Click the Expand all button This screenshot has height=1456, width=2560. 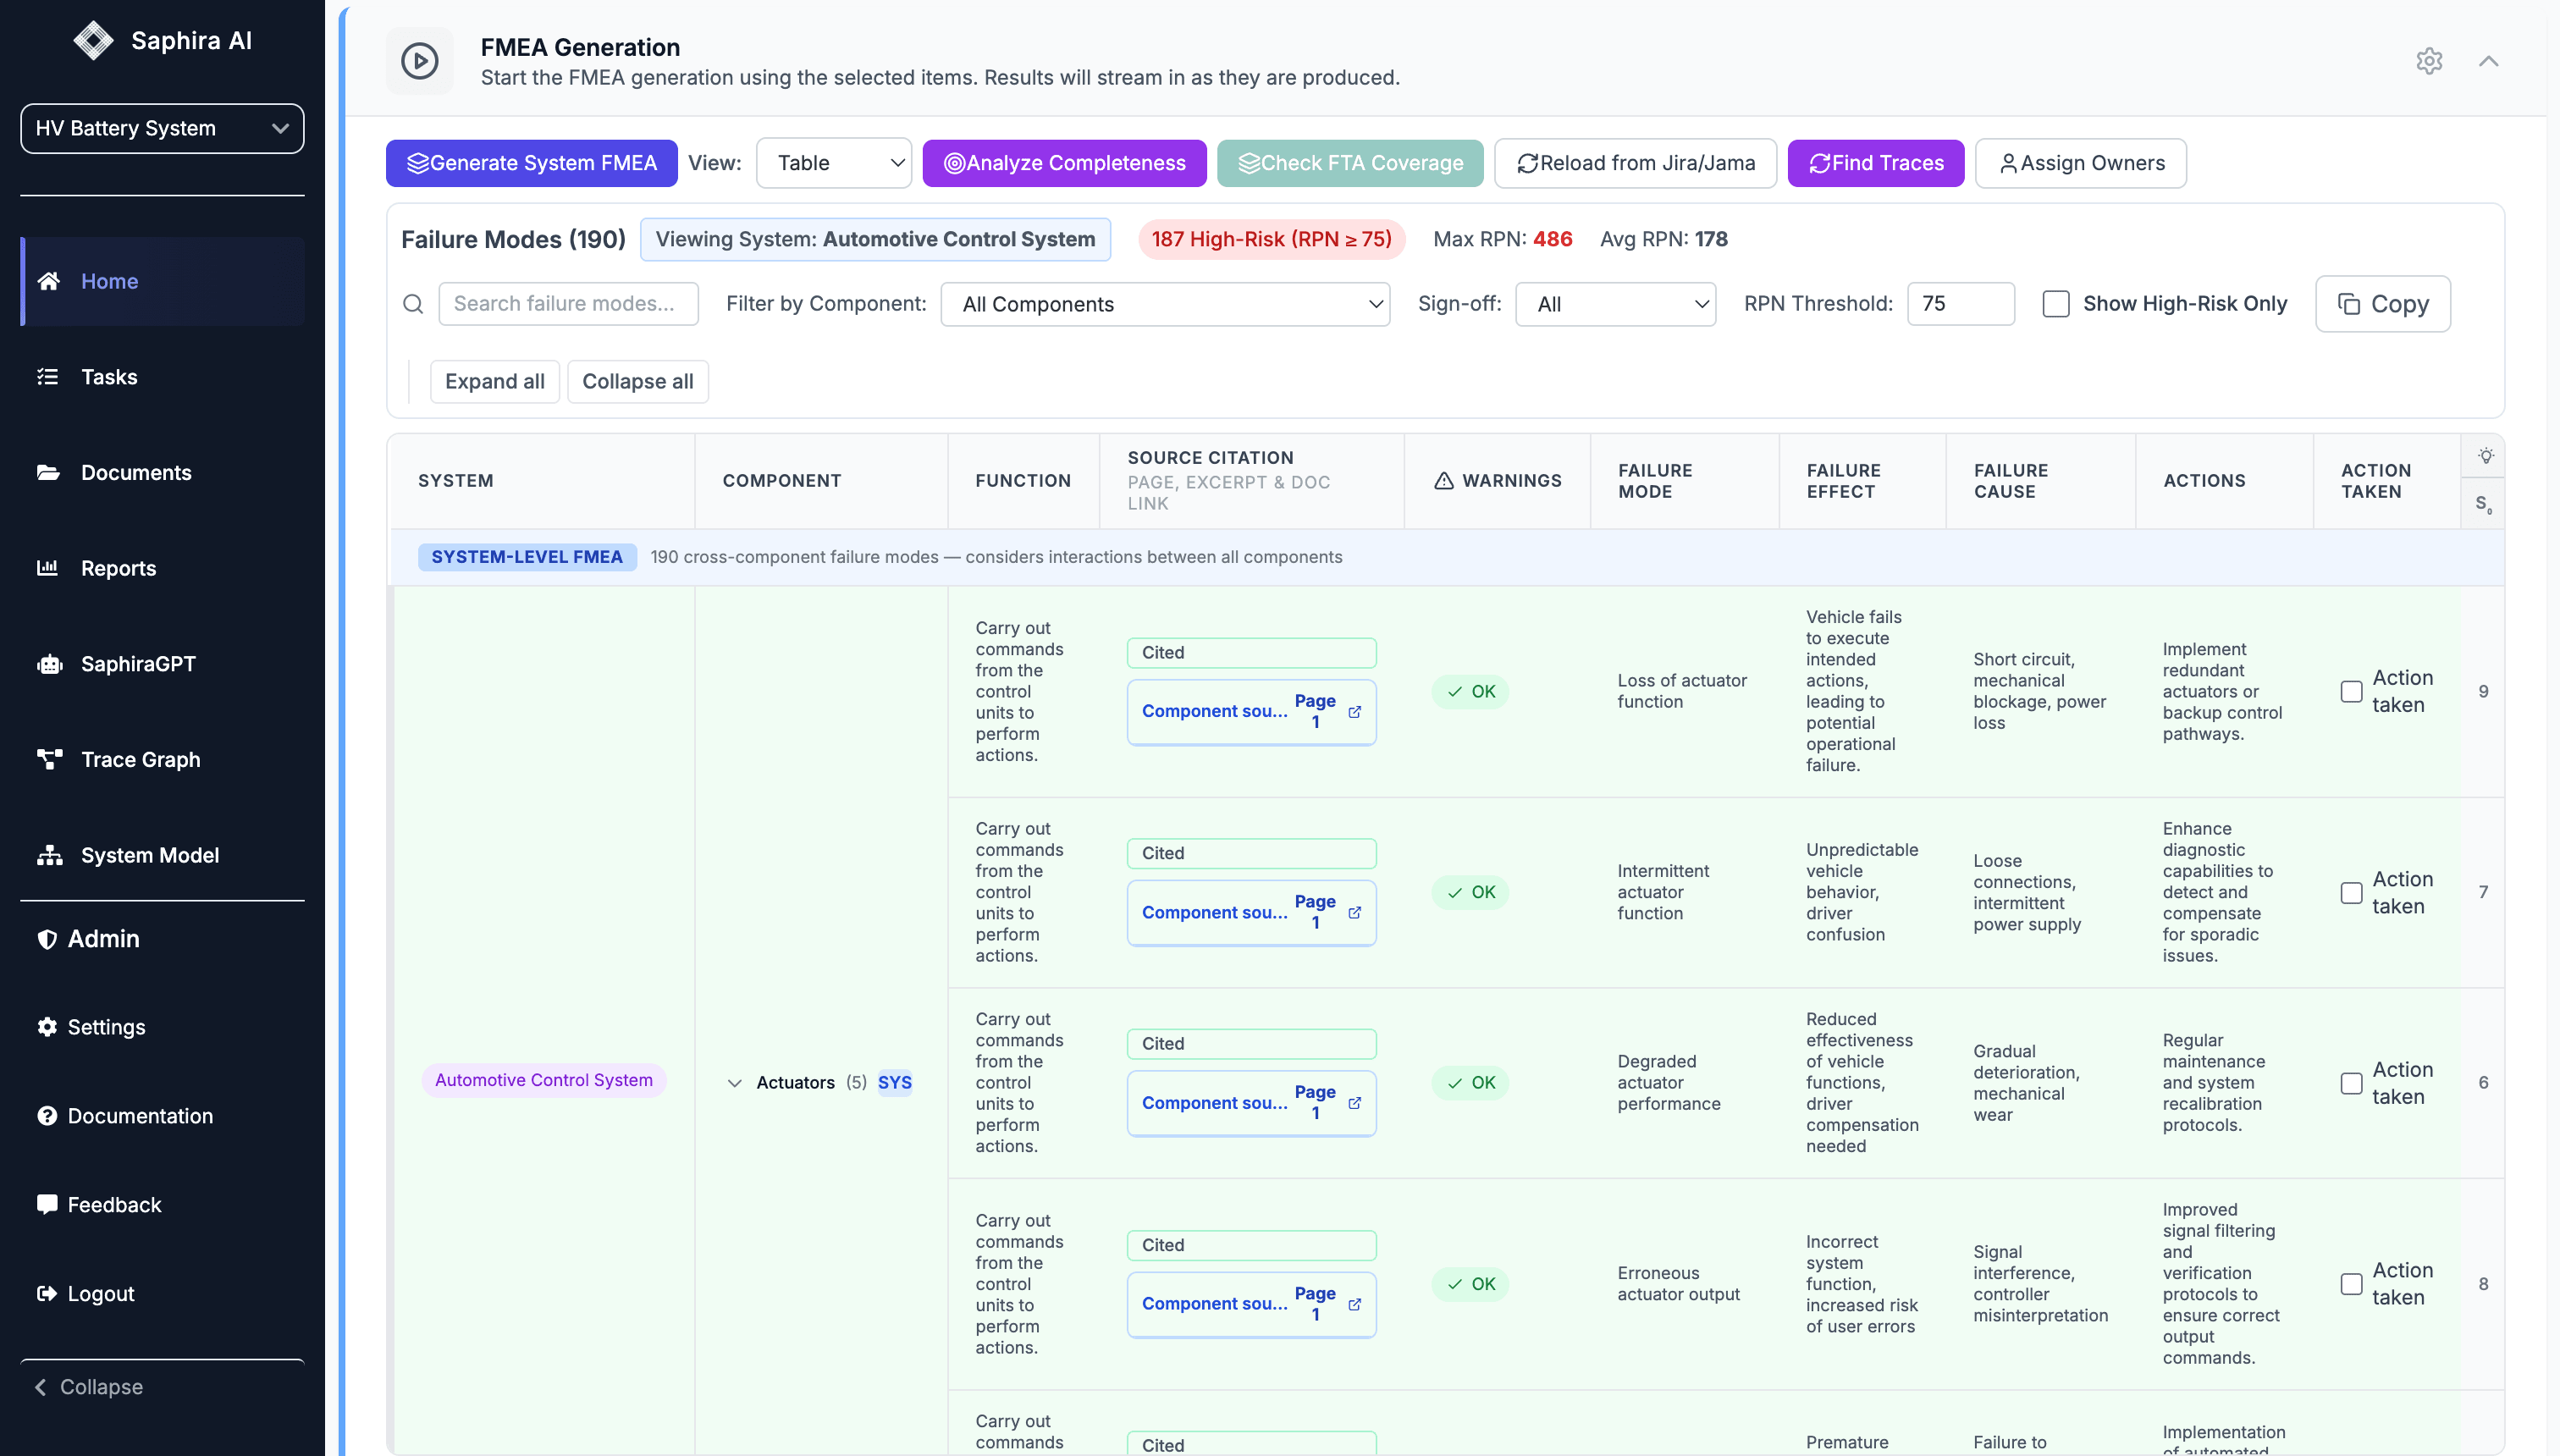coord(494,381)
